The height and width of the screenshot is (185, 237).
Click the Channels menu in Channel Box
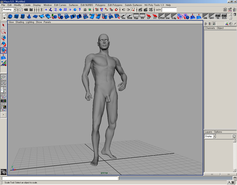[x=210, y=28]
